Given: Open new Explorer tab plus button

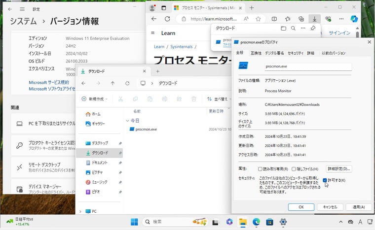Looking at the screenshot, I should [x=157, y=71].
